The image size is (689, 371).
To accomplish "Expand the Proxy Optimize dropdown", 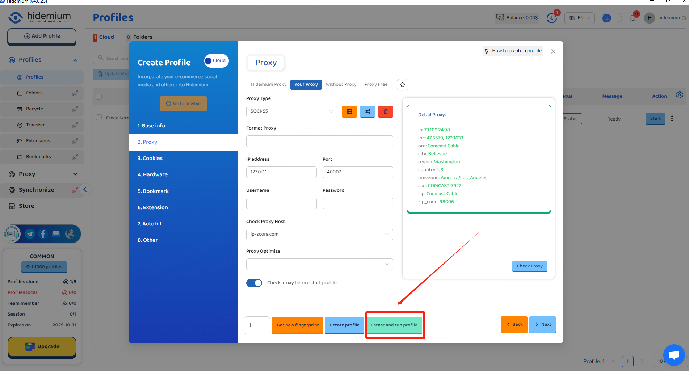I will (x=319, y=264).
